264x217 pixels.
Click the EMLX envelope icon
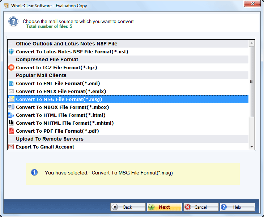point(11,91)
